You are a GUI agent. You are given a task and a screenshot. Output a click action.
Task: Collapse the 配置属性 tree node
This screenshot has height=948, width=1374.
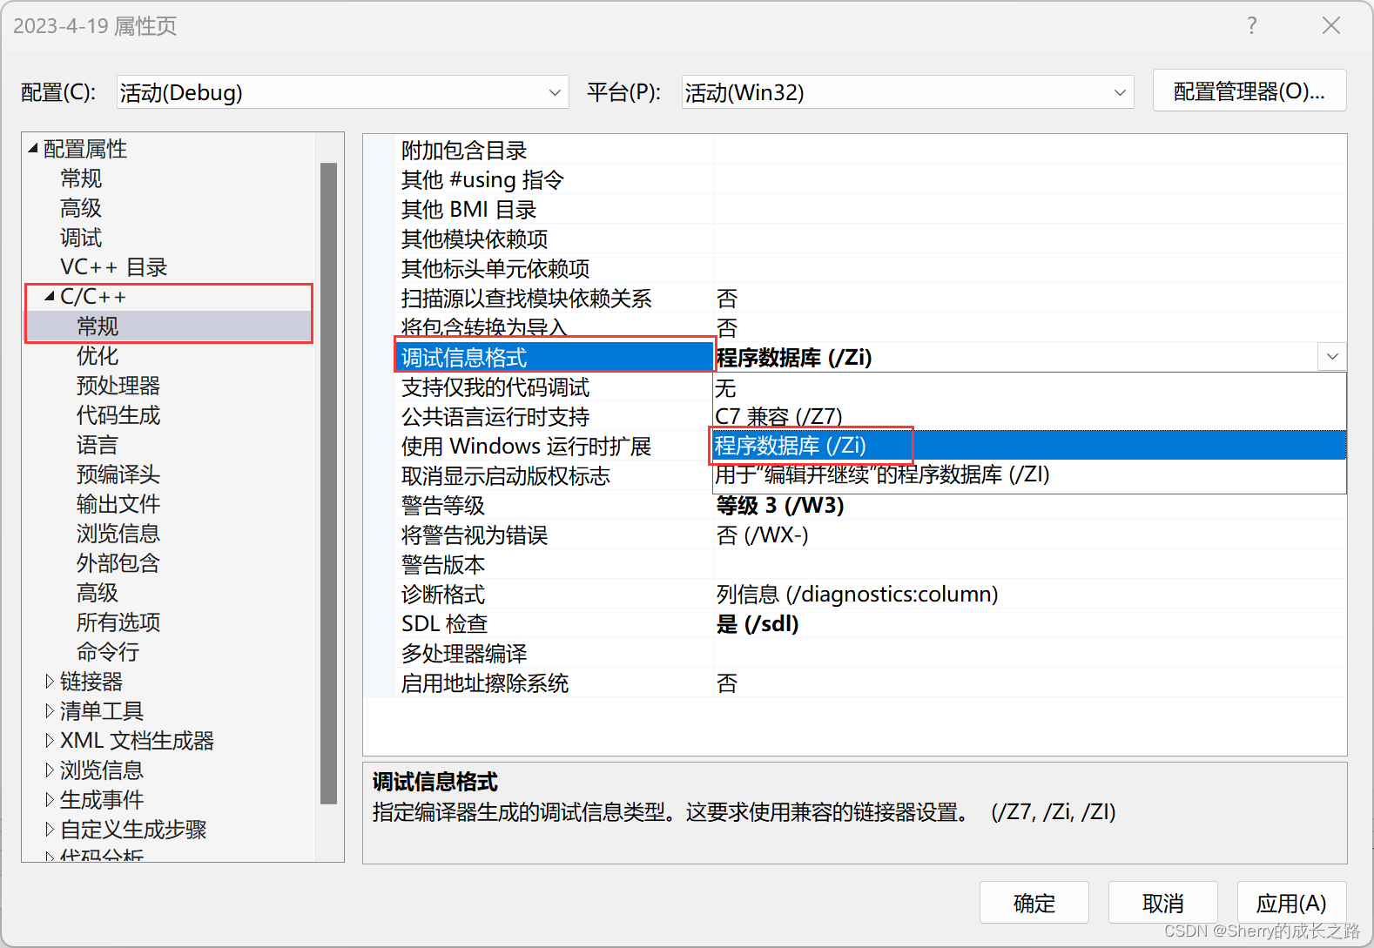pyautogui.click(x=33, y=149)
